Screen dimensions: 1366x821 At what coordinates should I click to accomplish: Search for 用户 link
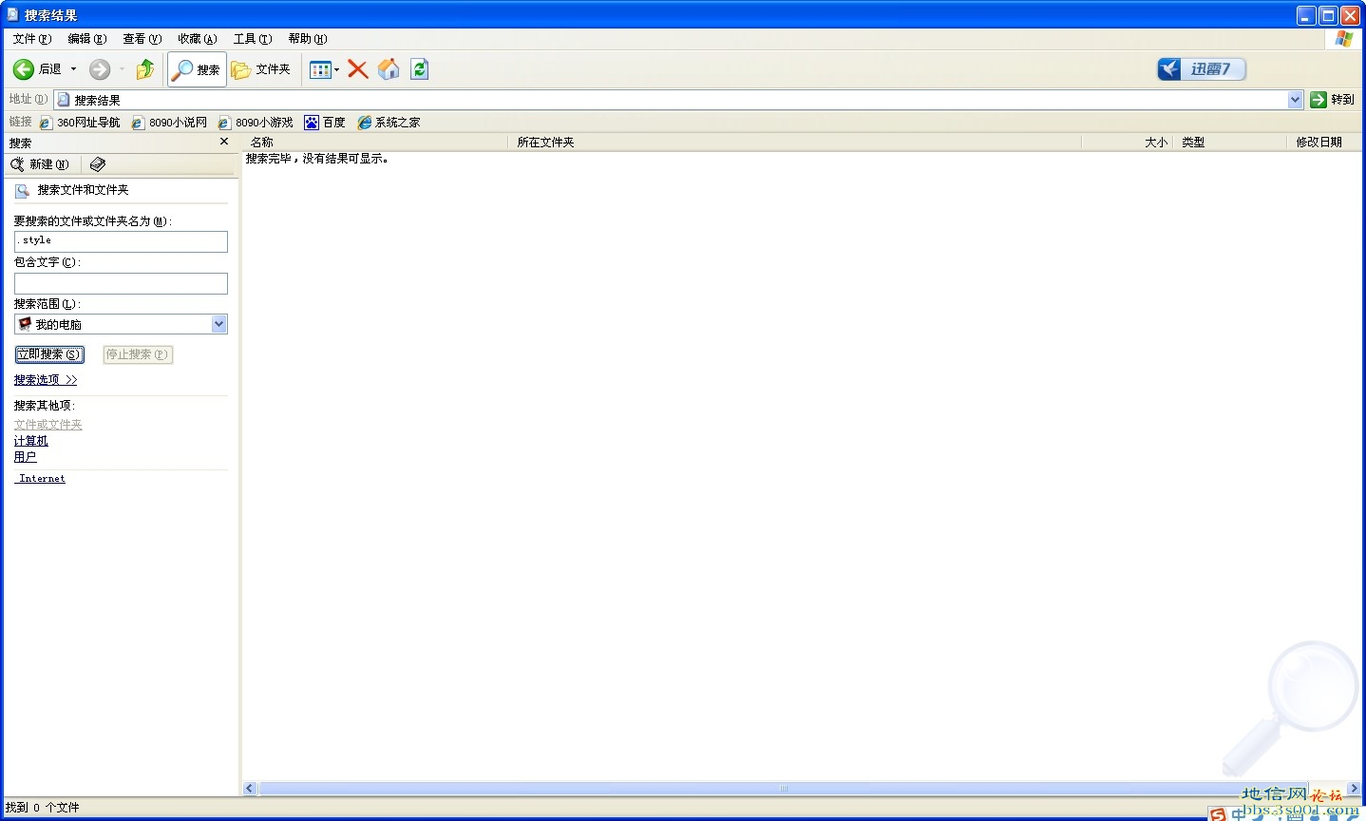pyautogui.click(x=25, y=457)
